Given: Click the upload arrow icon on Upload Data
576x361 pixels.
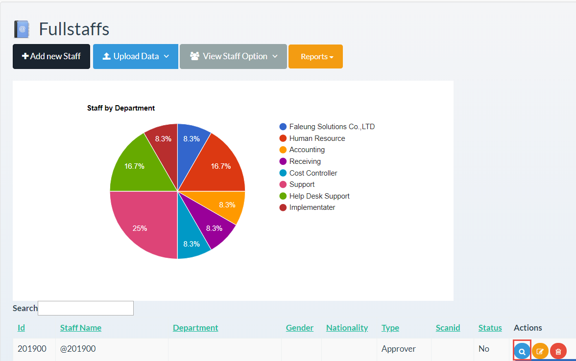Looking at the screenshot, I should [106, 56].
